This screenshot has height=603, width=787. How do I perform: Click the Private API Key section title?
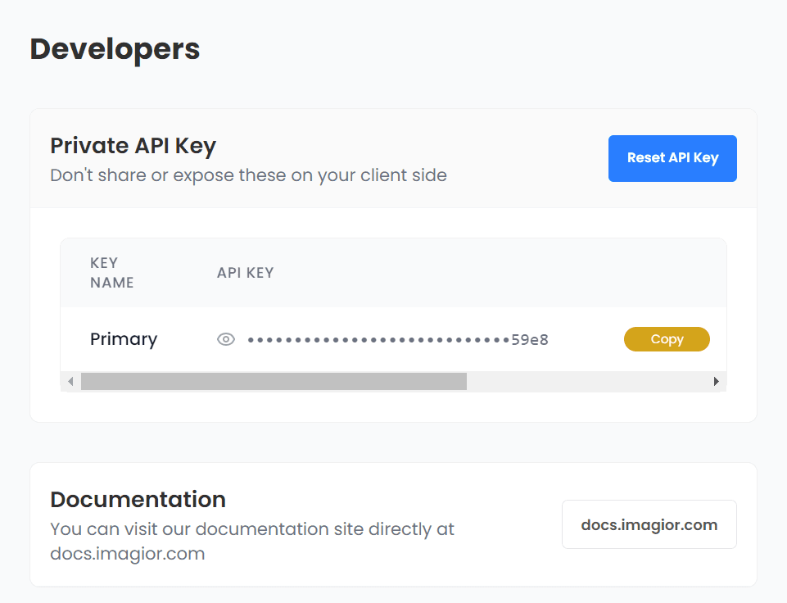coord(133,146)
